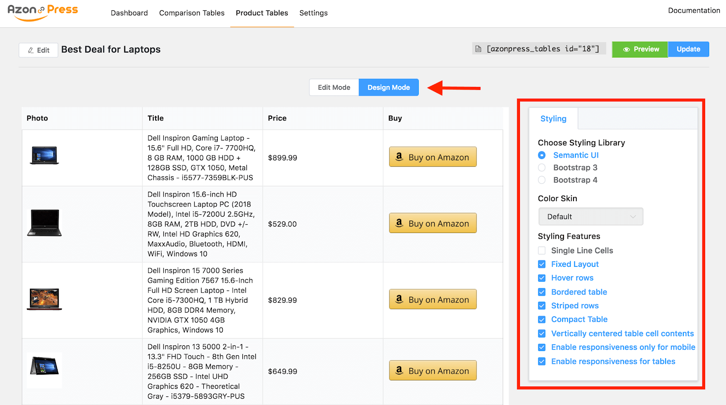The height and width of the screenshot is (405, 726).
Task: Click the AzonPress logo
Action: tap(43, 12)
